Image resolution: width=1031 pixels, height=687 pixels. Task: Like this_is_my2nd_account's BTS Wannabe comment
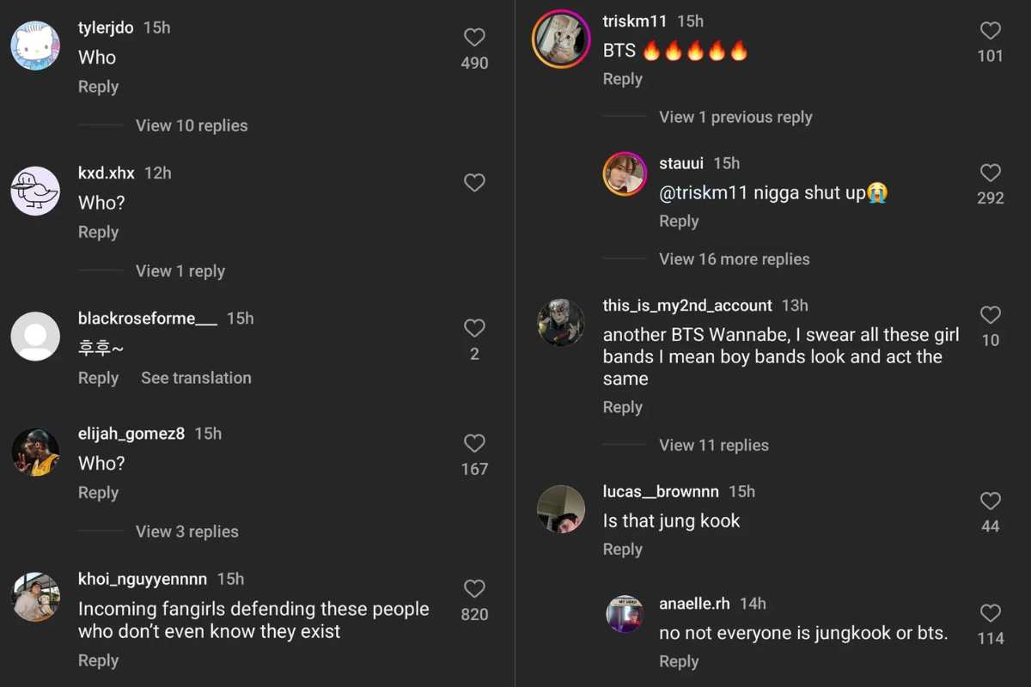tap(991, 315)
